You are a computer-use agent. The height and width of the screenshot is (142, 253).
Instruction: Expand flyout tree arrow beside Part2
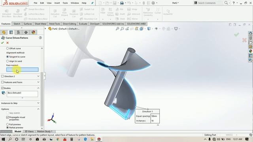45,29
